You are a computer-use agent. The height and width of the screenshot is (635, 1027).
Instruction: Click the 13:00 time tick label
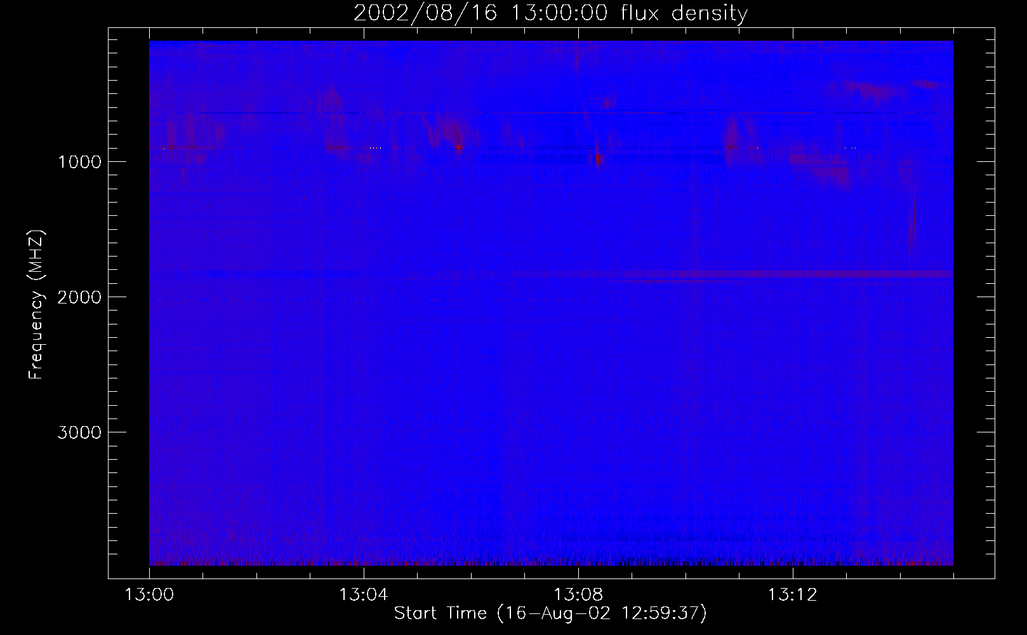pos(149,595)
